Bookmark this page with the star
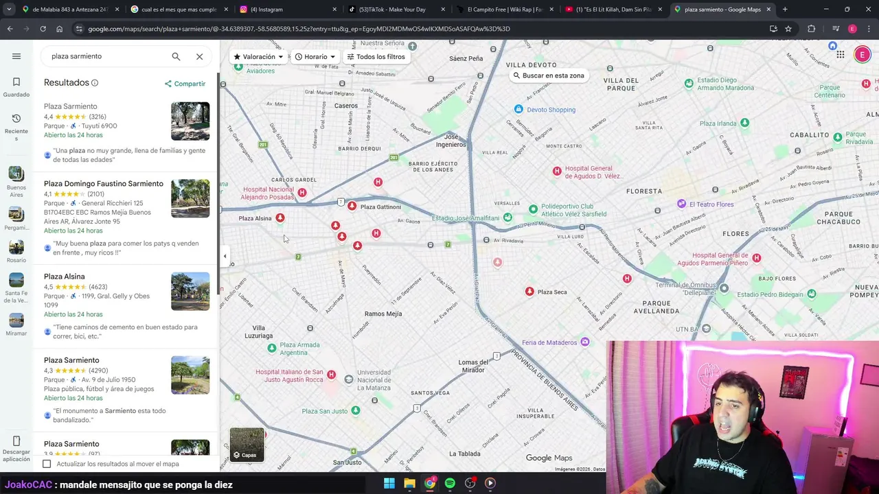This screenshot has height=494, width=879. point(788,29)
